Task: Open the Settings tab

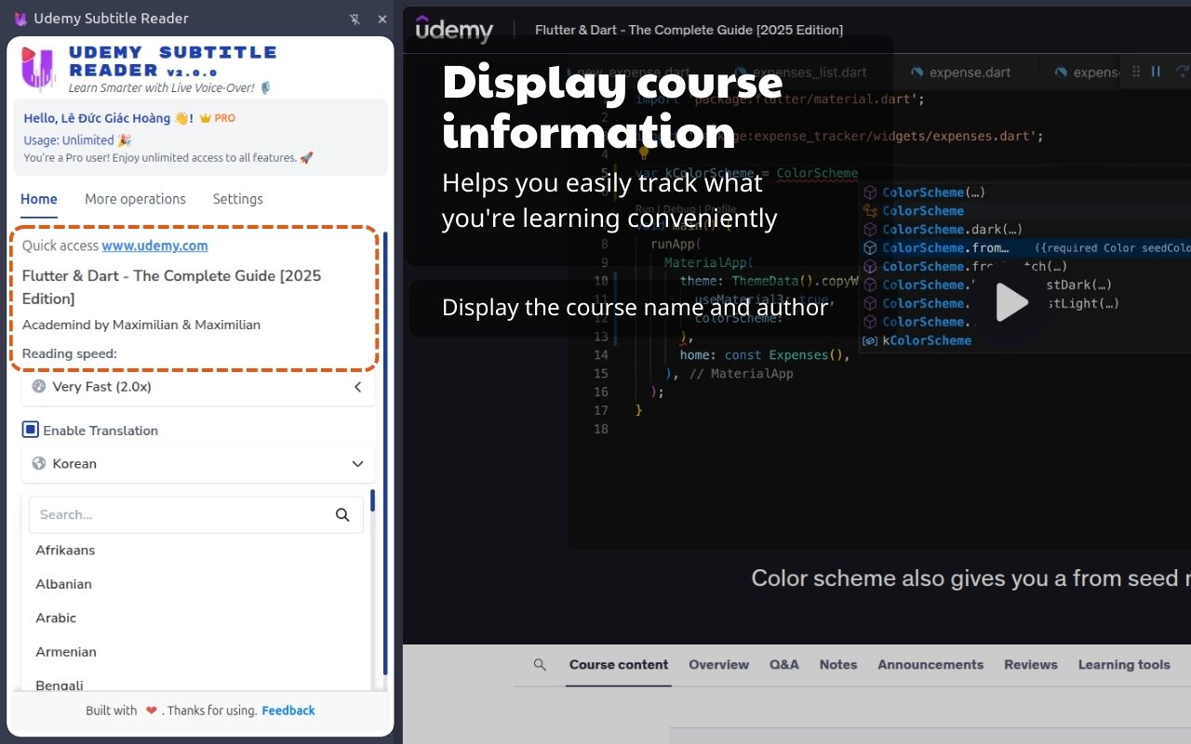Action: click(237, 199)
